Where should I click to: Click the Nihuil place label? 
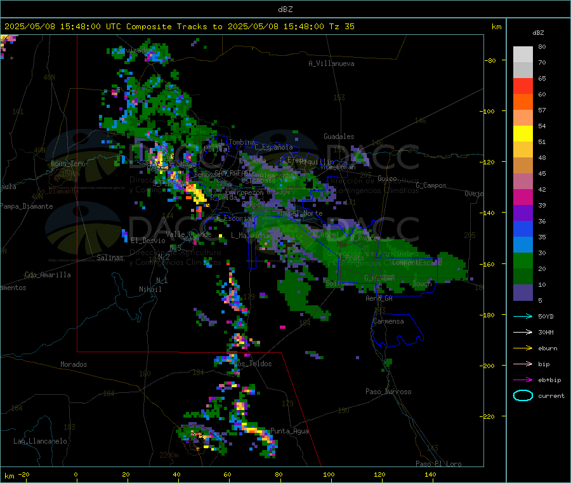click(x=150, y=289)
